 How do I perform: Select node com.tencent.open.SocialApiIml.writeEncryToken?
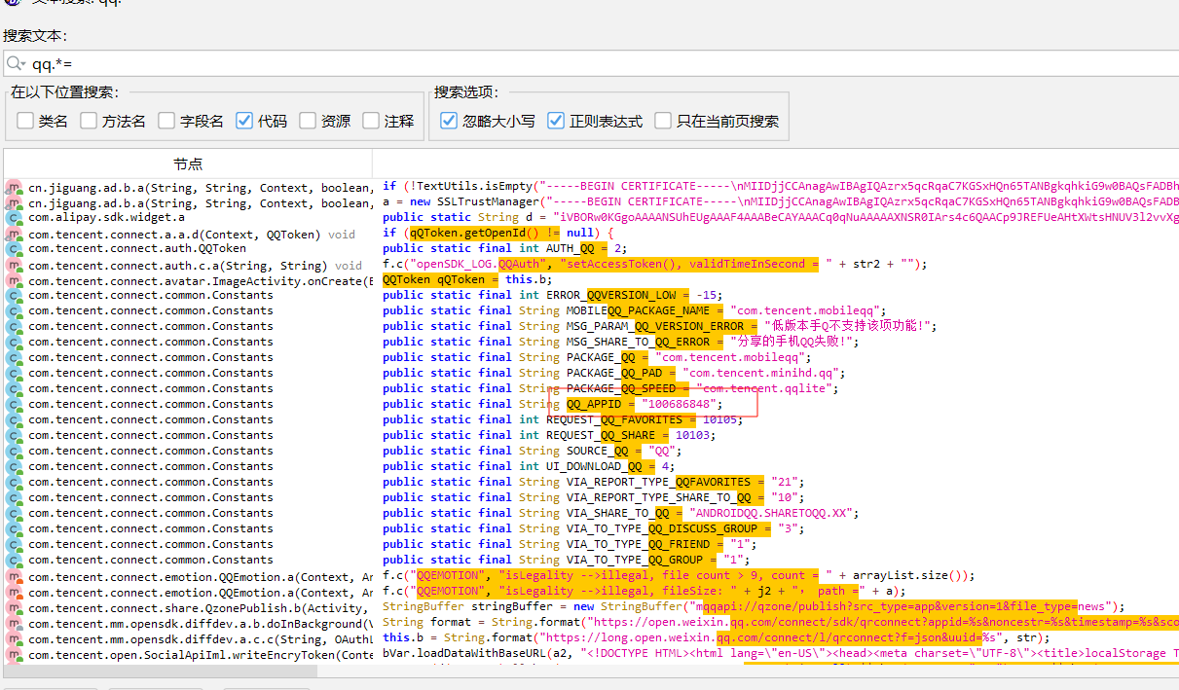tap(200, 655)
